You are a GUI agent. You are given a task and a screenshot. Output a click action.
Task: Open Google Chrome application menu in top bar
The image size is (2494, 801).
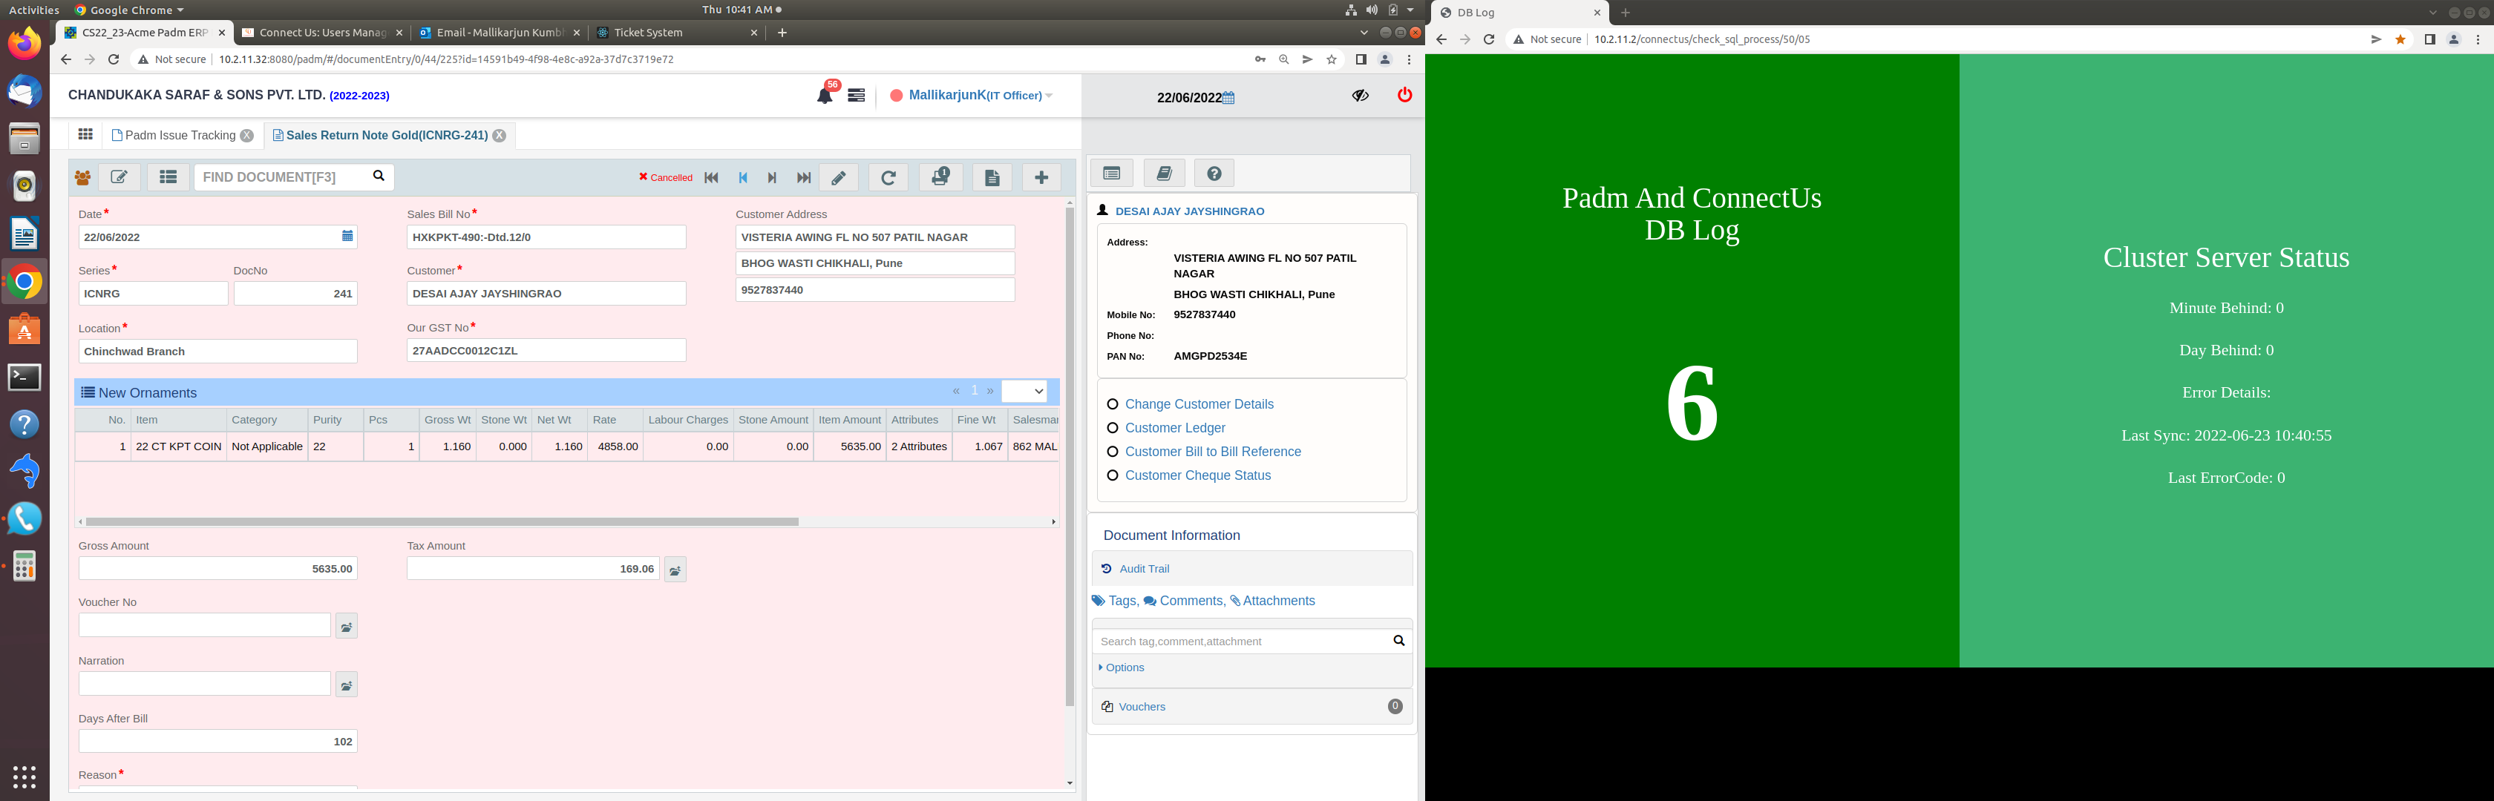point(130,10)
